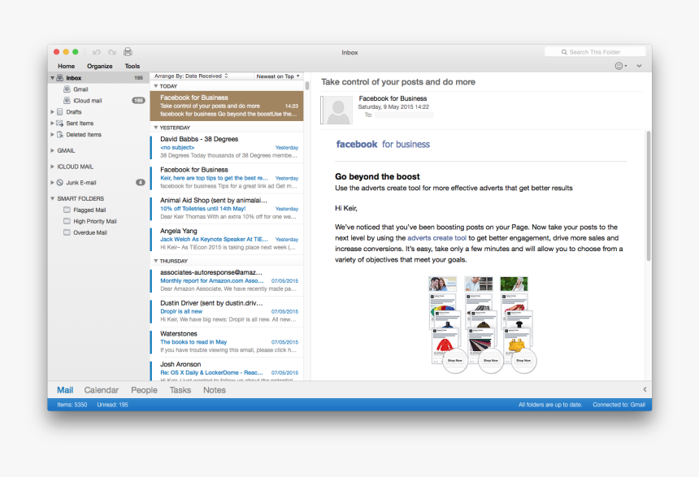Image resolution: width=699 pixels, height=477 pixels.
Task: Click the Deleted Items folder icon
Action: [61, 134]
